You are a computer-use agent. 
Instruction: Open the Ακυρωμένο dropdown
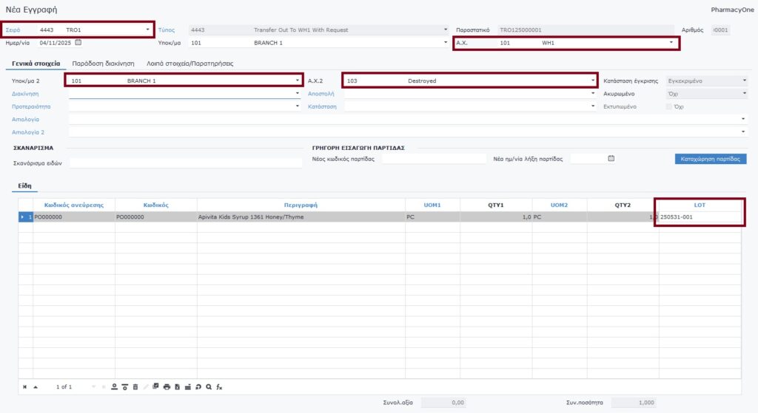click(744, 94)
